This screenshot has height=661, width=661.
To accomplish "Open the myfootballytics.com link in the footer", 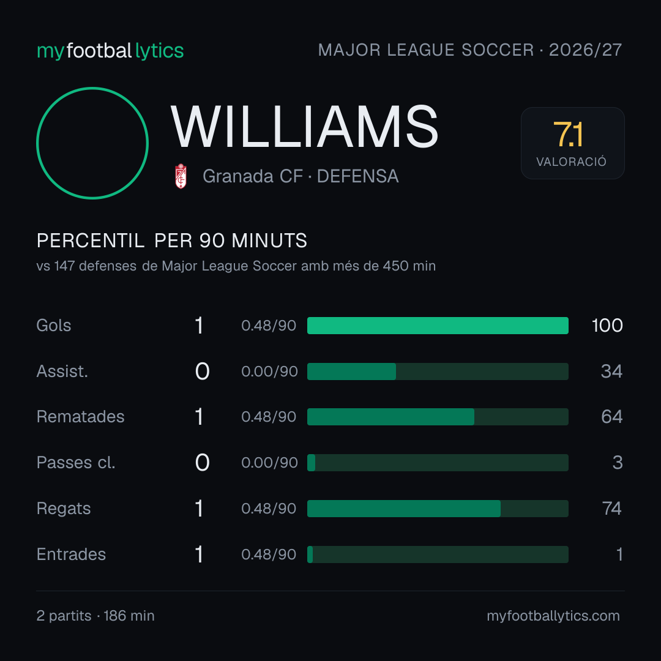I will (553, 616).
